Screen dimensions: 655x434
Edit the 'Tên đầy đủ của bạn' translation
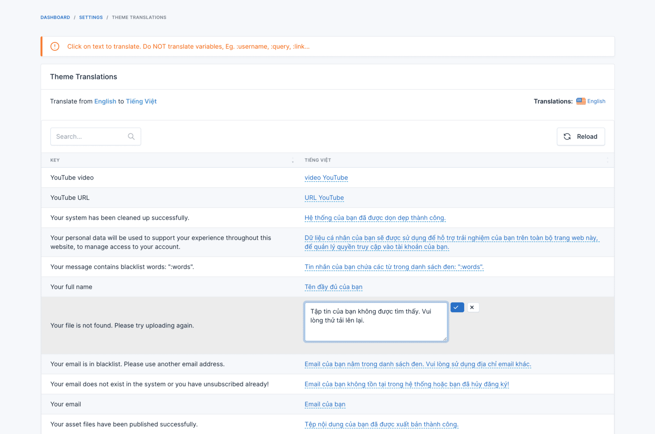coord(333,287)
